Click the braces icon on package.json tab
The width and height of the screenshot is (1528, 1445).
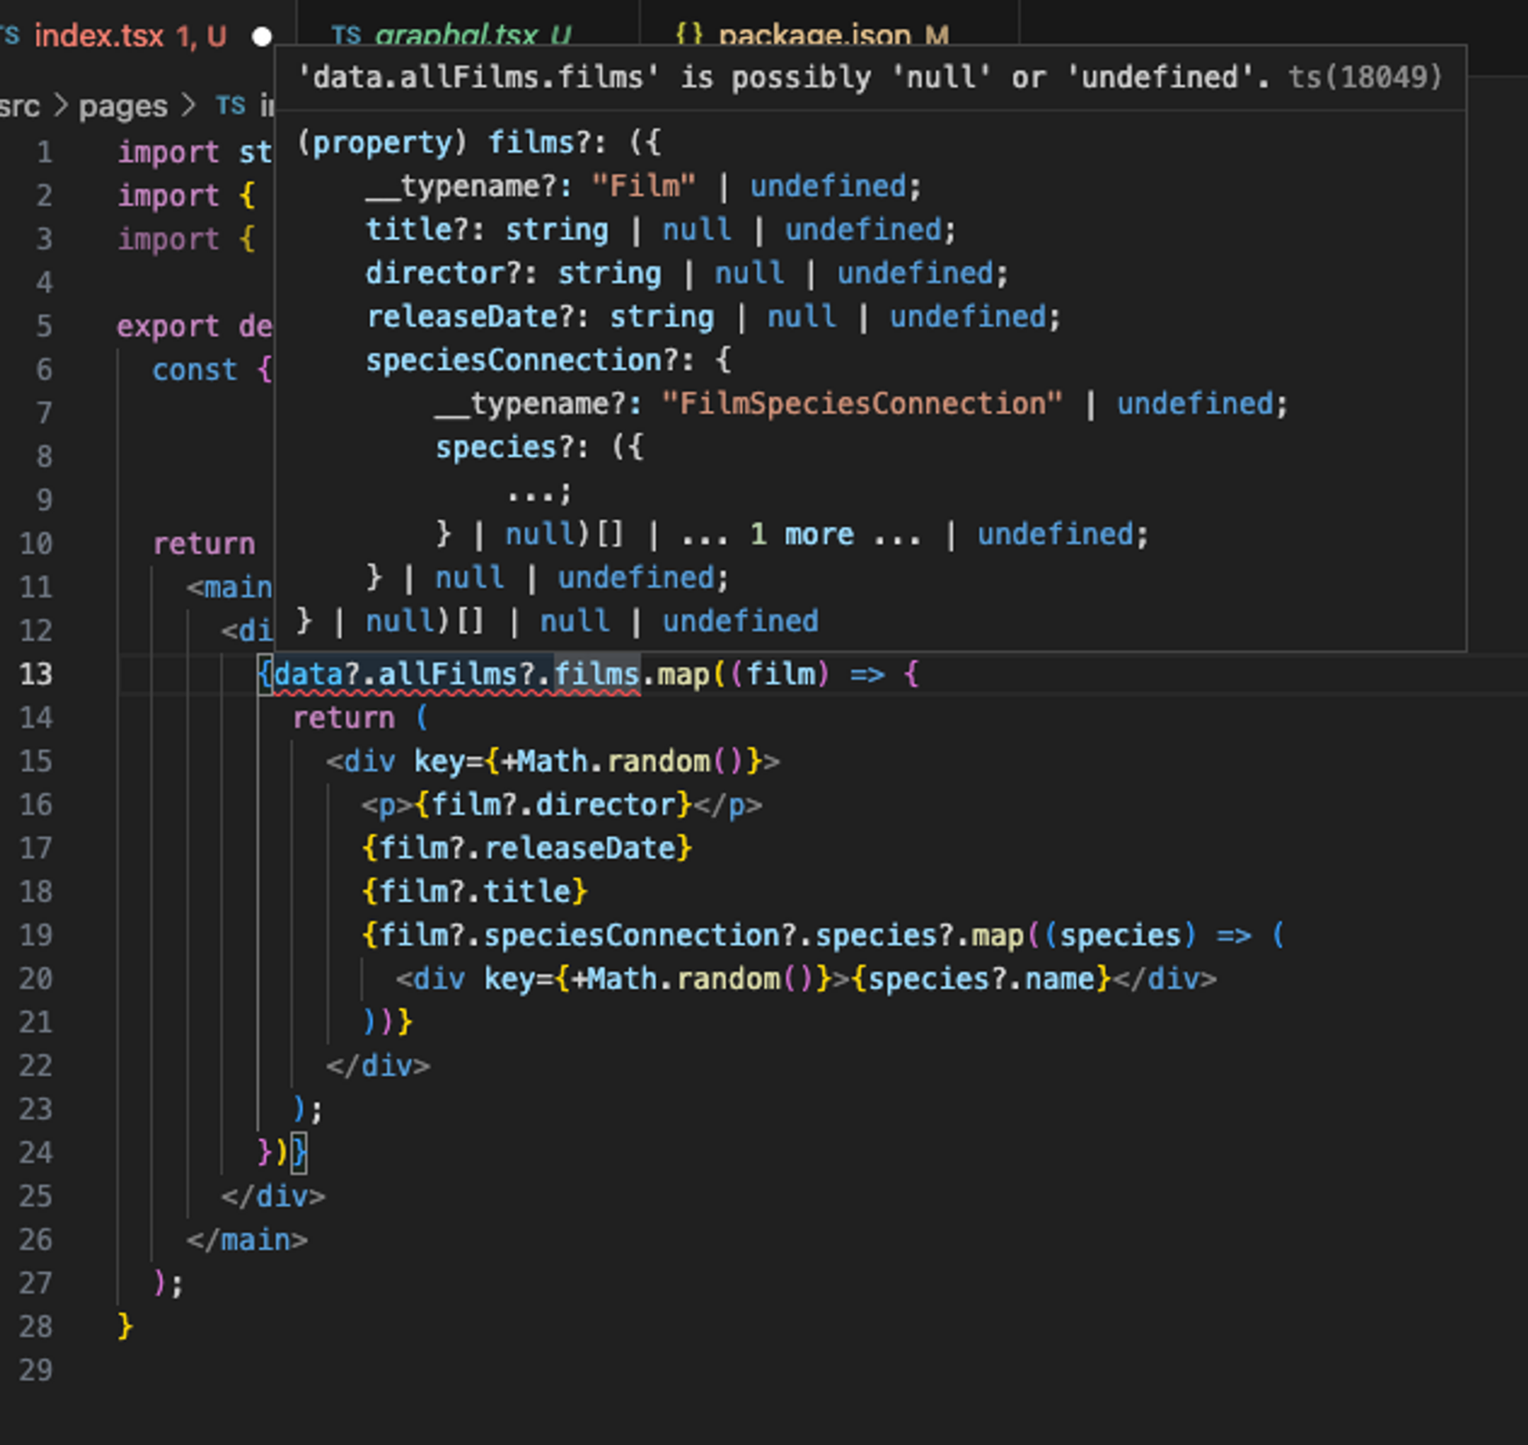688,35
